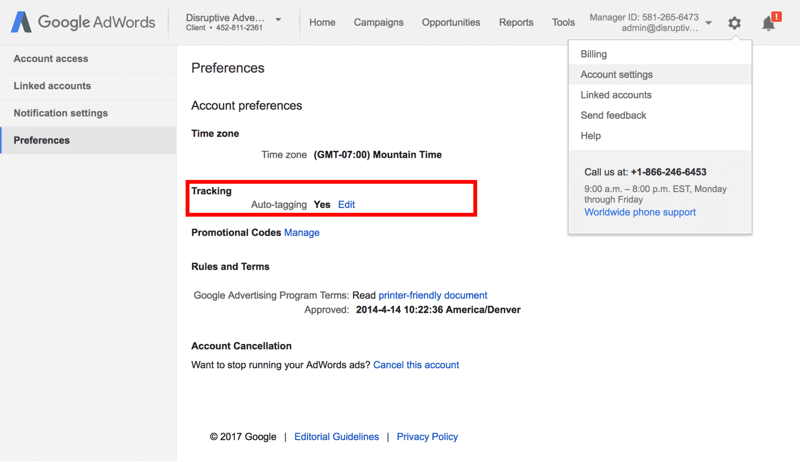Click Linked accounts in sidebar

(53, 86)
